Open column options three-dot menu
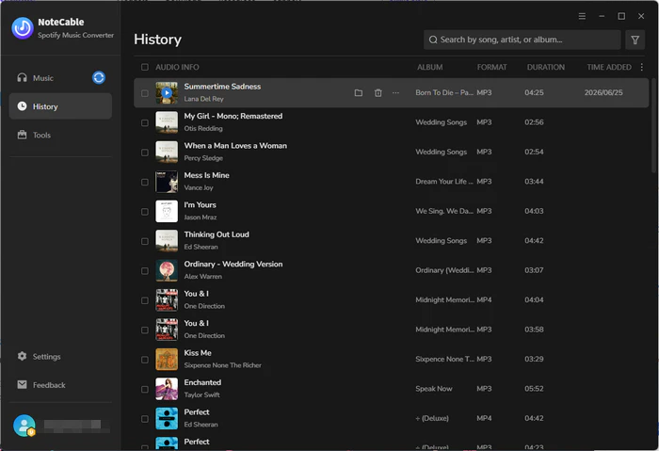 pos(641,67)
